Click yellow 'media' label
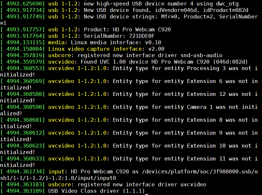 tap(56, 43)
